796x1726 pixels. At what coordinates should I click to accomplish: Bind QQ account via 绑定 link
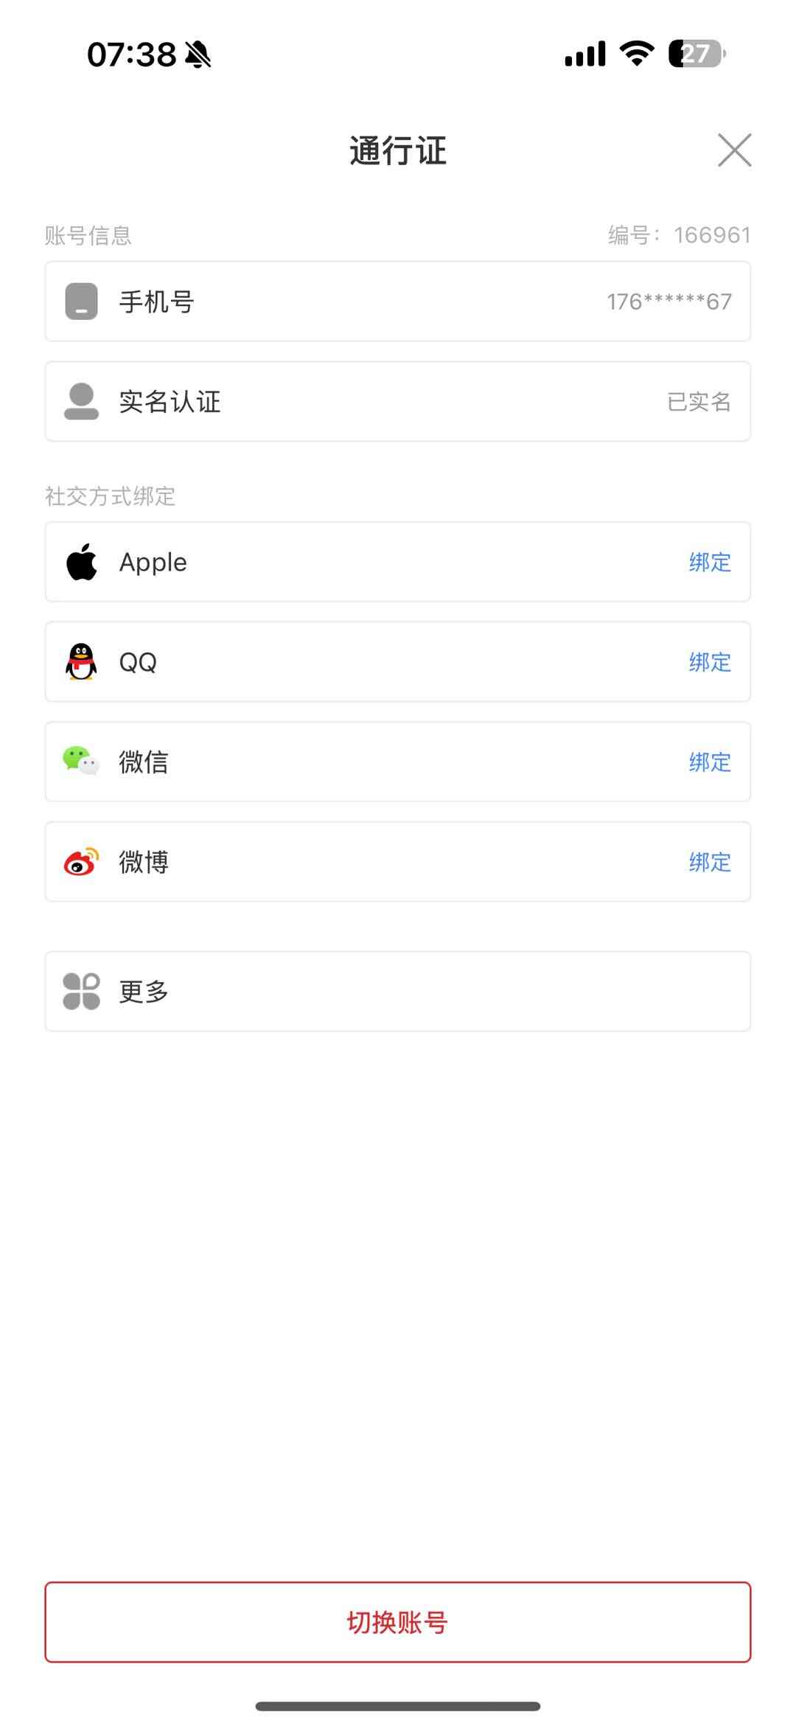tap(710, 661)
